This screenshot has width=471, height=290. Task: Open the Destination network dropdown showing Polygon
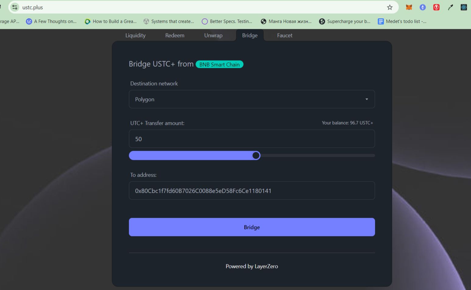coord(252,99)
